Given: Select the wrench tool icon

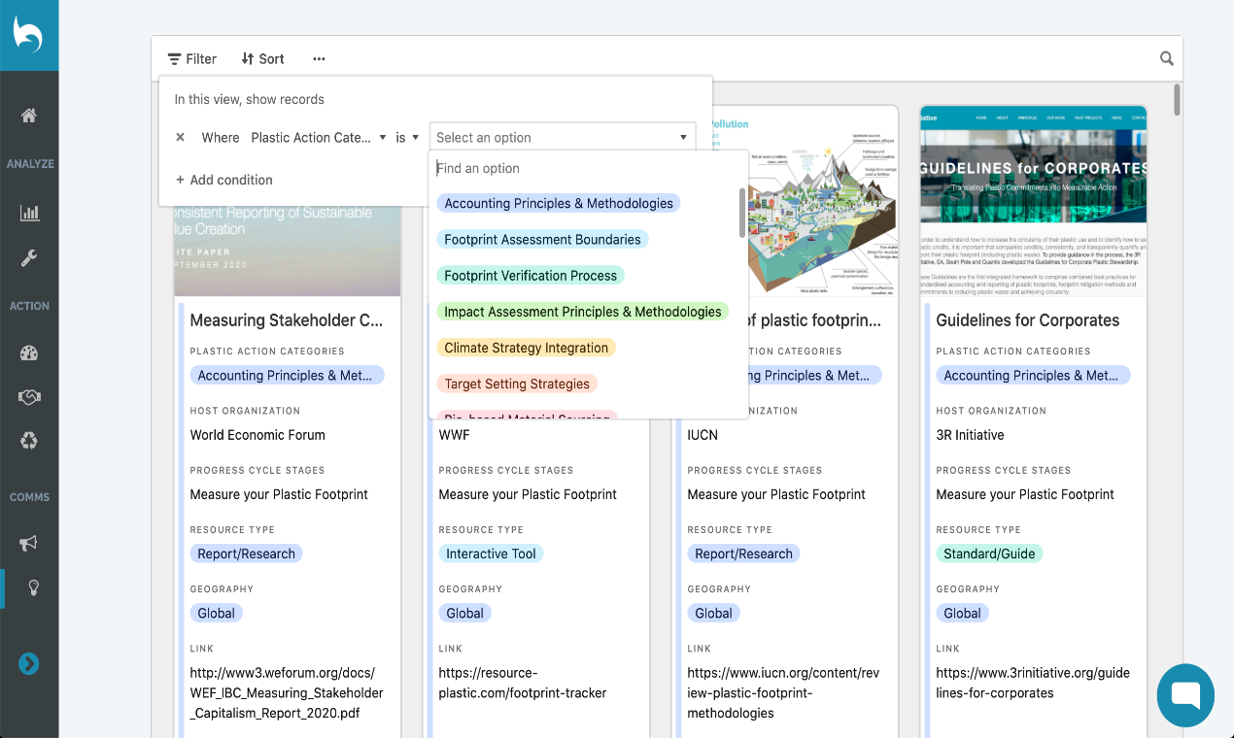Looking at the screenshot, I should coord(29,258).
